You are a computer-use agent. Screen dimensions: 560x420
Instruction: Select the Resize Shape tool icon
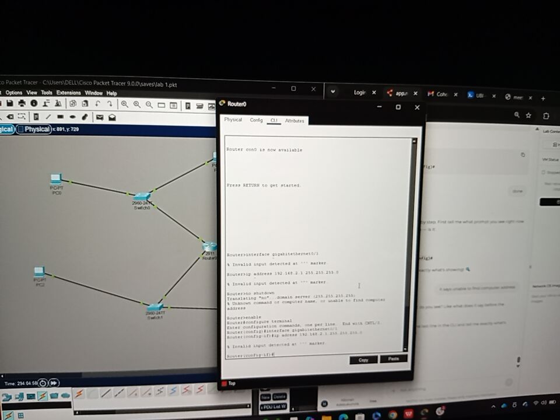coord(22,117)
